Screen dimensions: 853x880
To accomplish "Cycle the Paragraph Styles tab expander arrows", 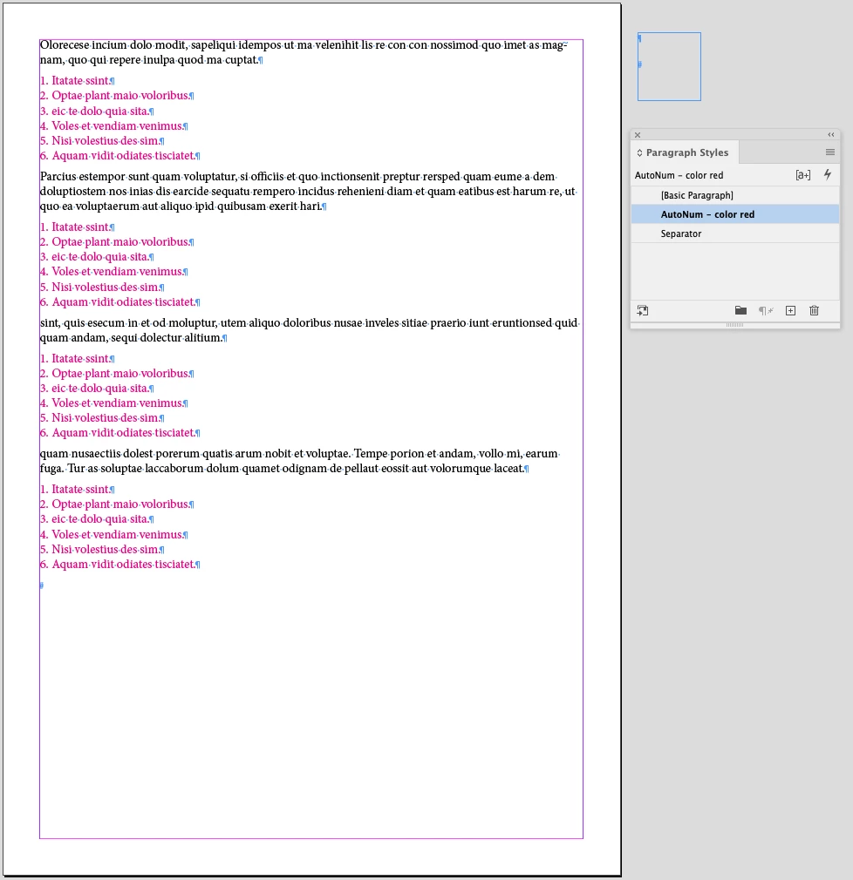I will coord(639,152).
